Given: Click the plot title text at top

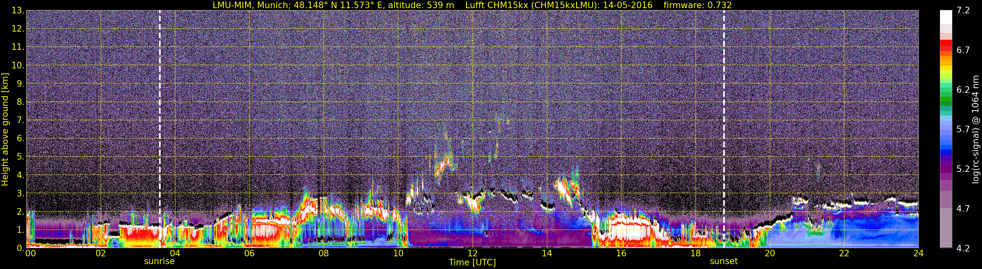Looking at the screenshot, I should 472,5.
